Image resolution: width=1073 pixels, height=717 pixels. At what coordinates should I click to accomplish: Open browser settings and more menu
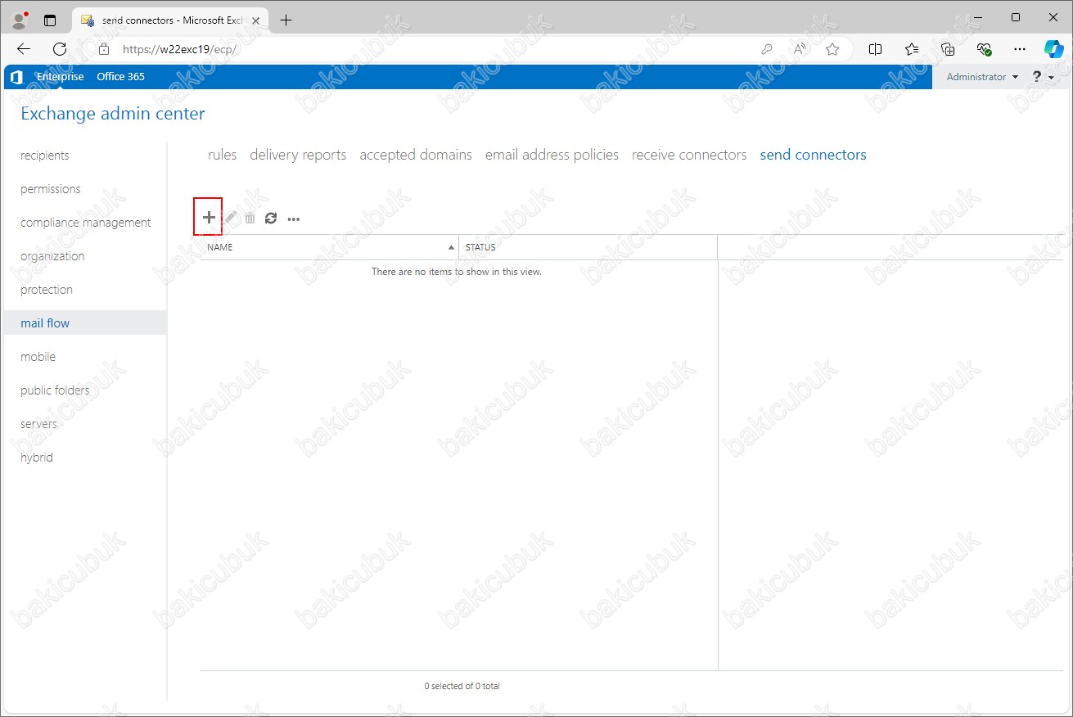1020,49
